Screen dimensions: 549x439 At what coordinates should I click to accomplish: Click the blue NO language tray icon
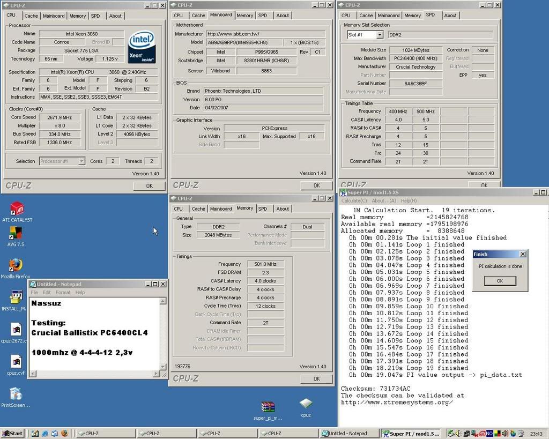point(489,434)
